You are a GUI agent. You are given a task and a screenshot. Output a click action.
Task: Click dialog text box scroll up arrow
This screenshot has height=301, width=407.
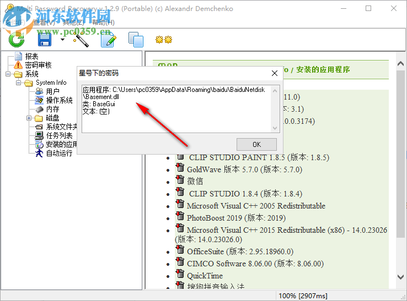coord(275,91)
